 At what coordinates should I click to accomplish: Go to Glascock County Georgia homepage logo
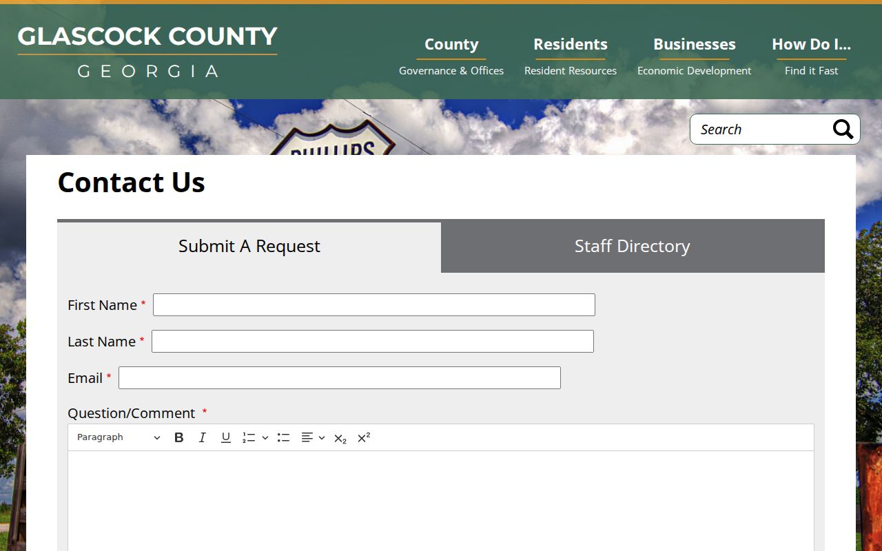[147, 52]
